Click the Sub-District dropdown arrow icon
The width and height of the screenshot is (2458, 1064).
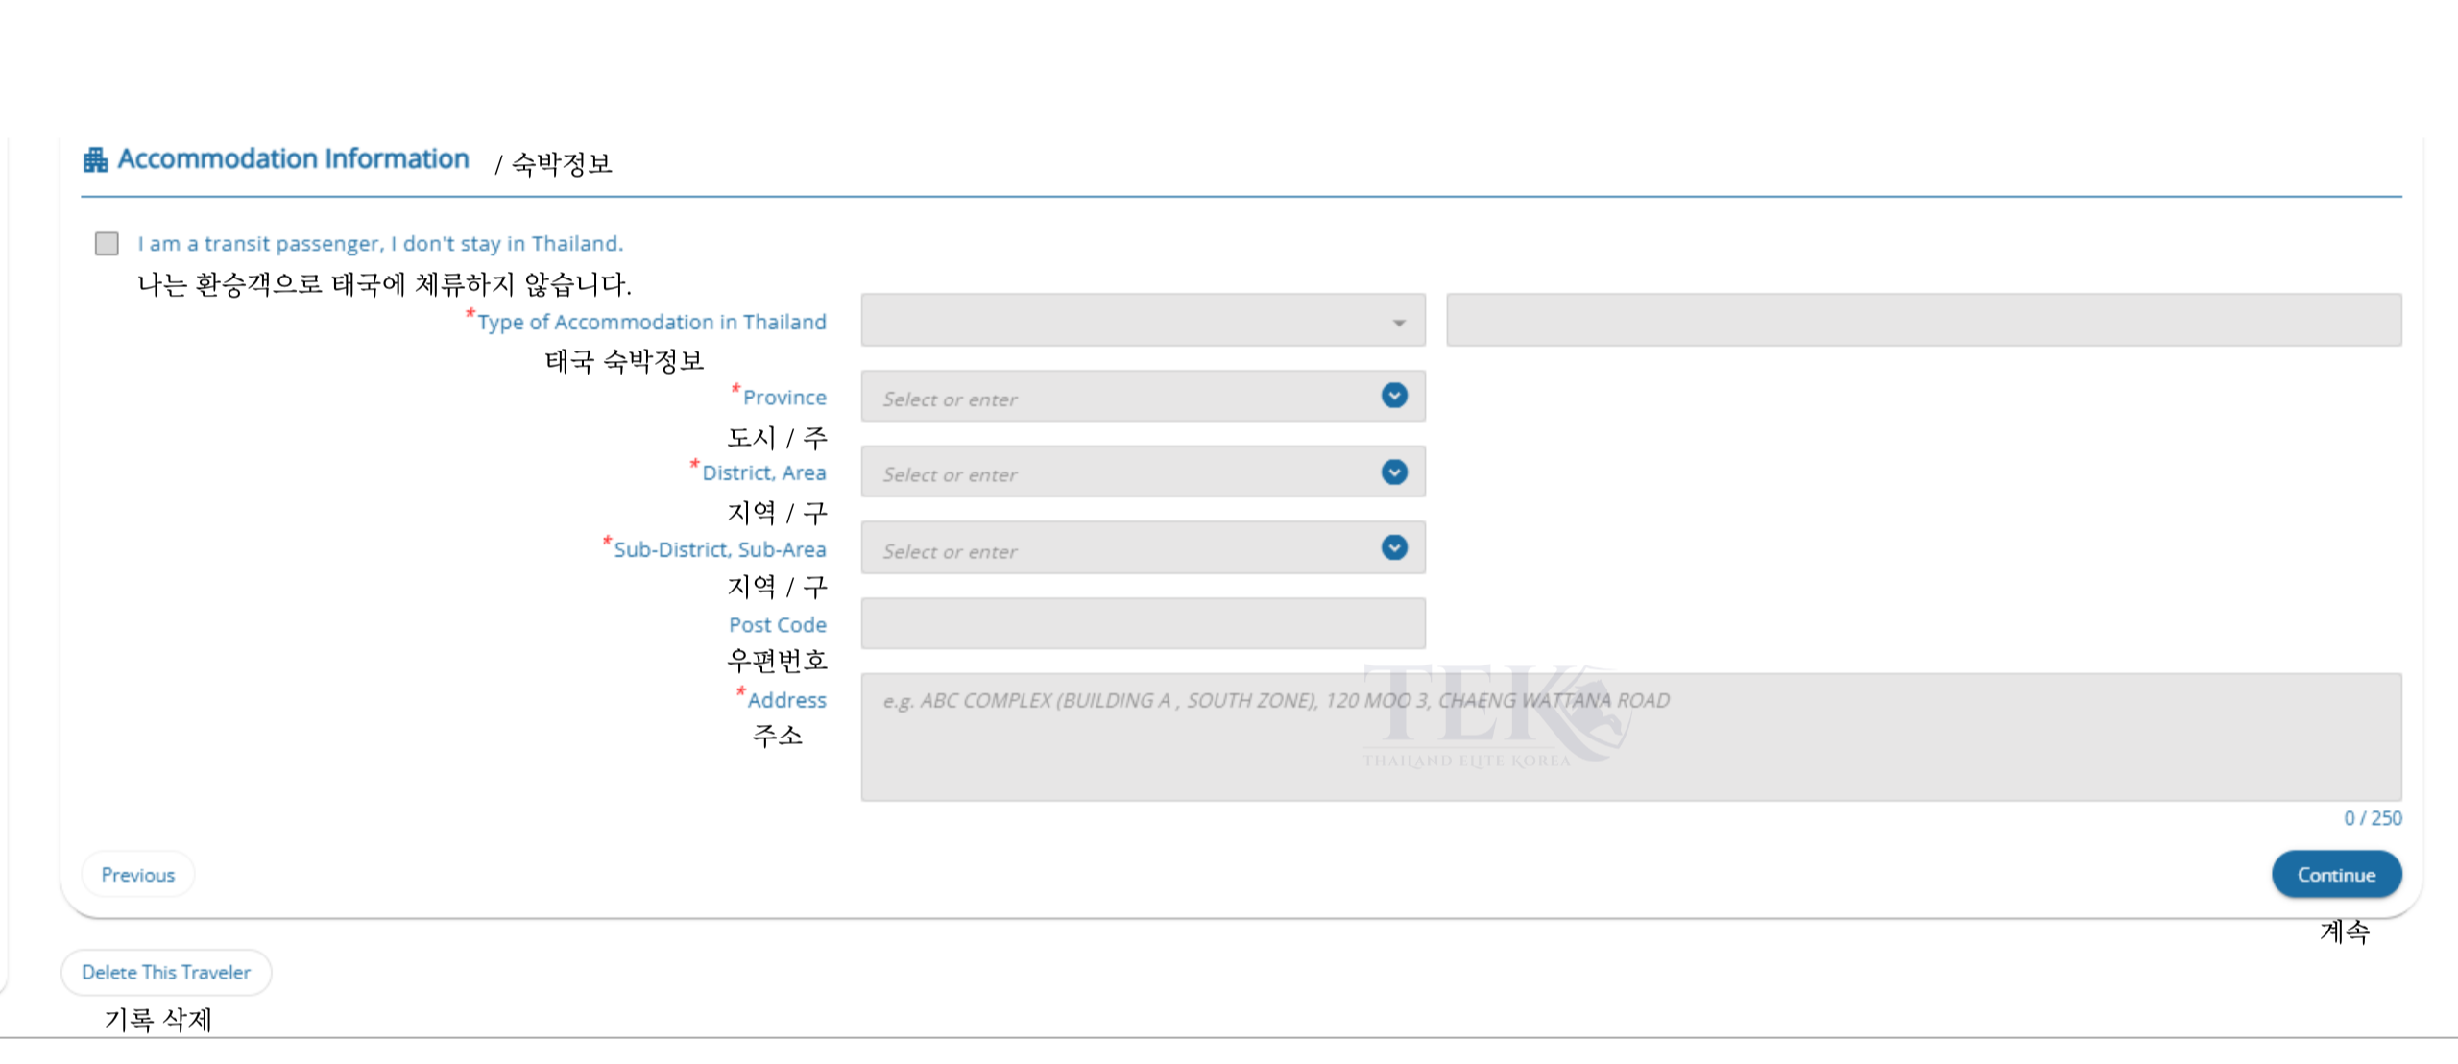point(1394,547)
